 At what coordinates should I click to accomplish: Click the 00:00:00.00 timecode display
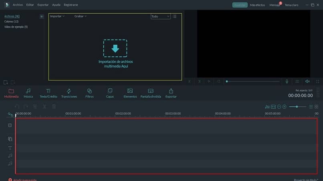coord(300,95)
